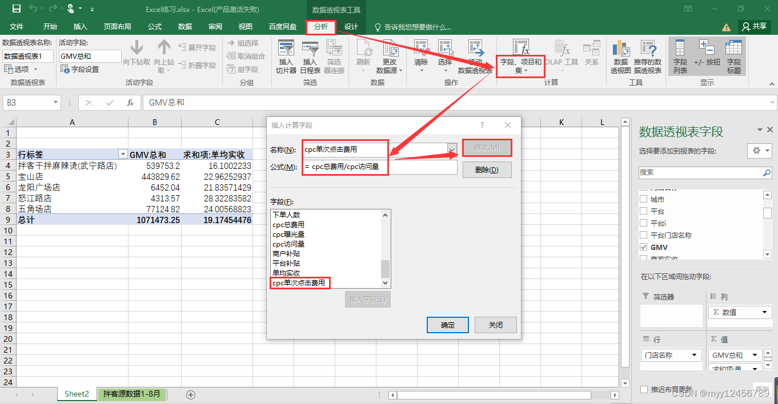Click the Close (关闭) button in the dialog
Screen dimensions: 778x404
pyautogui.click(x=496, y=325)
